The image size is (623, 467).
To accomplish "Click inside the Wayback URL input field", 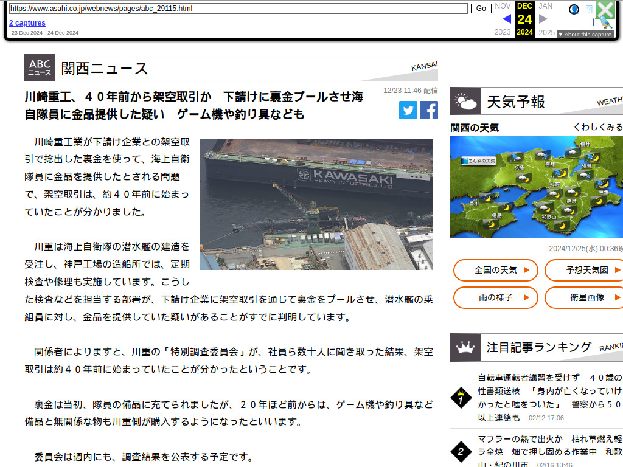I will [x=238, y=9].
